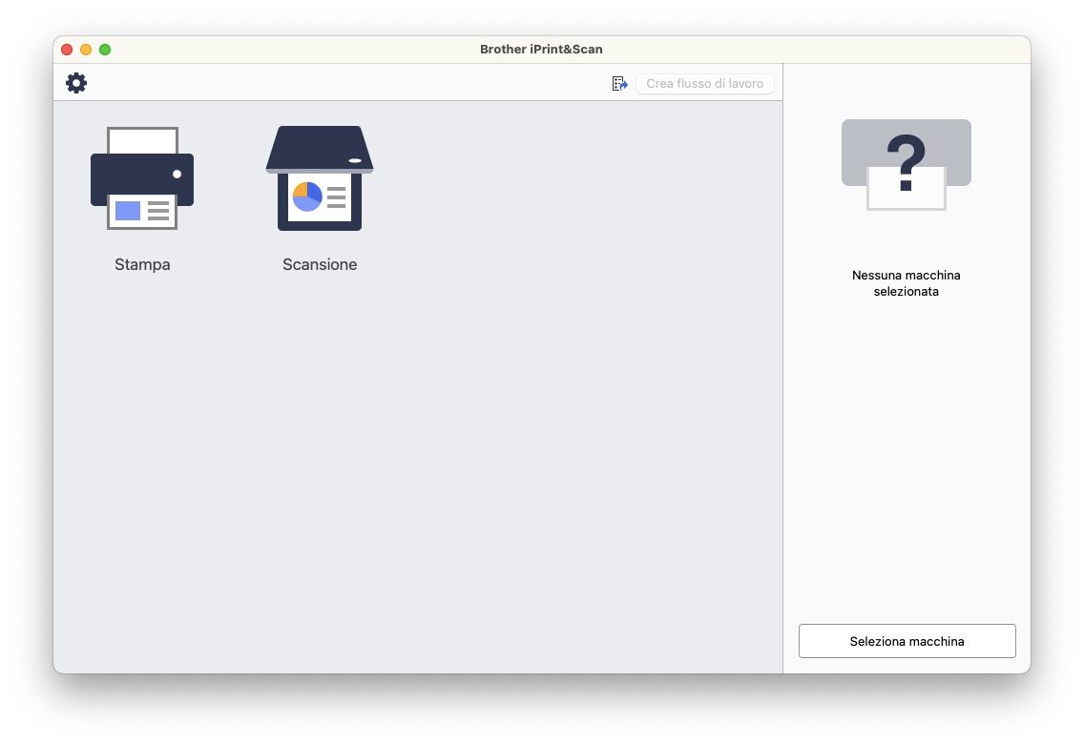The height and width of the screenshot is (744, 1084).
Task: Select the Stampa text label
Action: click(142, 265)
